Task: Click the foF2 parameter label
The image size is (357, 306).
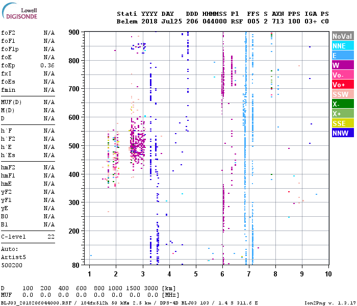Action: click(x=8, y=33)
